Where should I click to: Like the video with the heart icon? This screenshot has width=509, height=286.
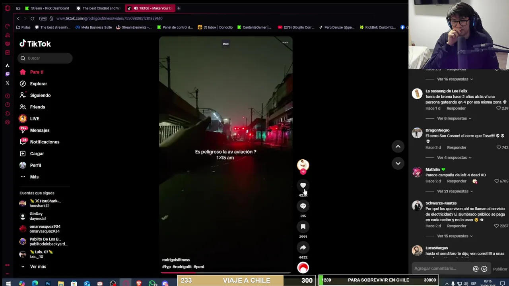(x=303, y=185)
